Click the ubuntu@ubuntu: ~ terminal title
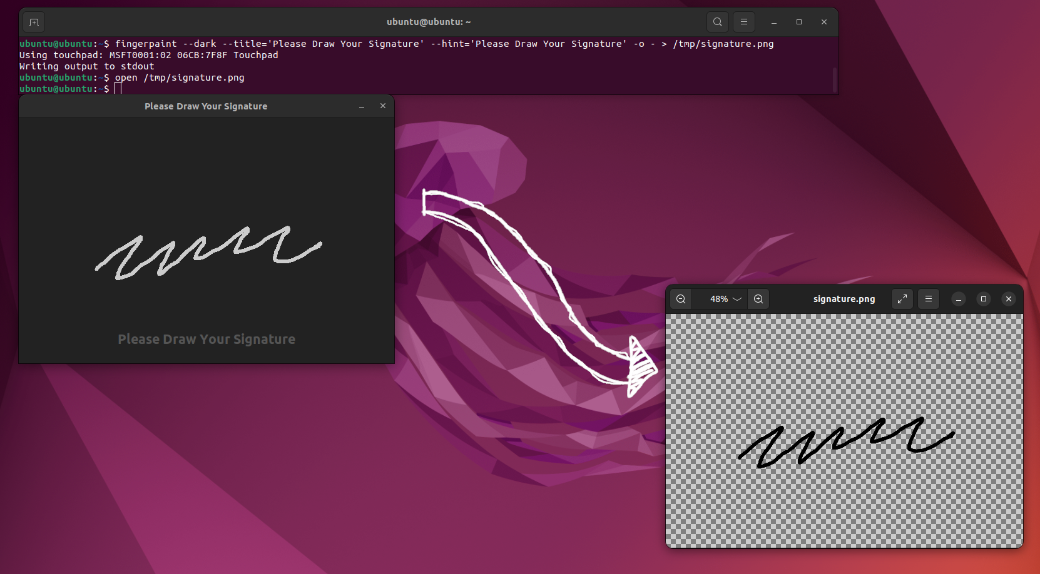 tap(428, 21)
